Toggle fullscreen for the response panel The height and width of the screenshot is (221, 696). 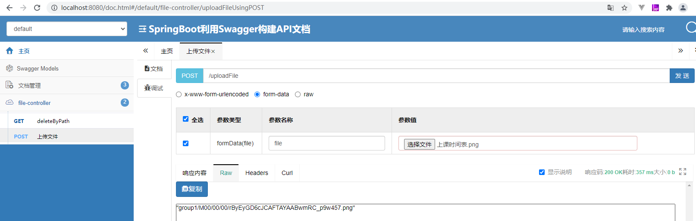tap(683, 172)
